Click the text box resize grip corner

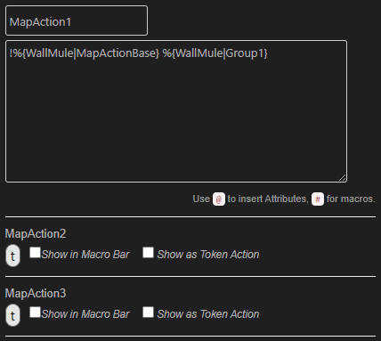pos(343,178)
